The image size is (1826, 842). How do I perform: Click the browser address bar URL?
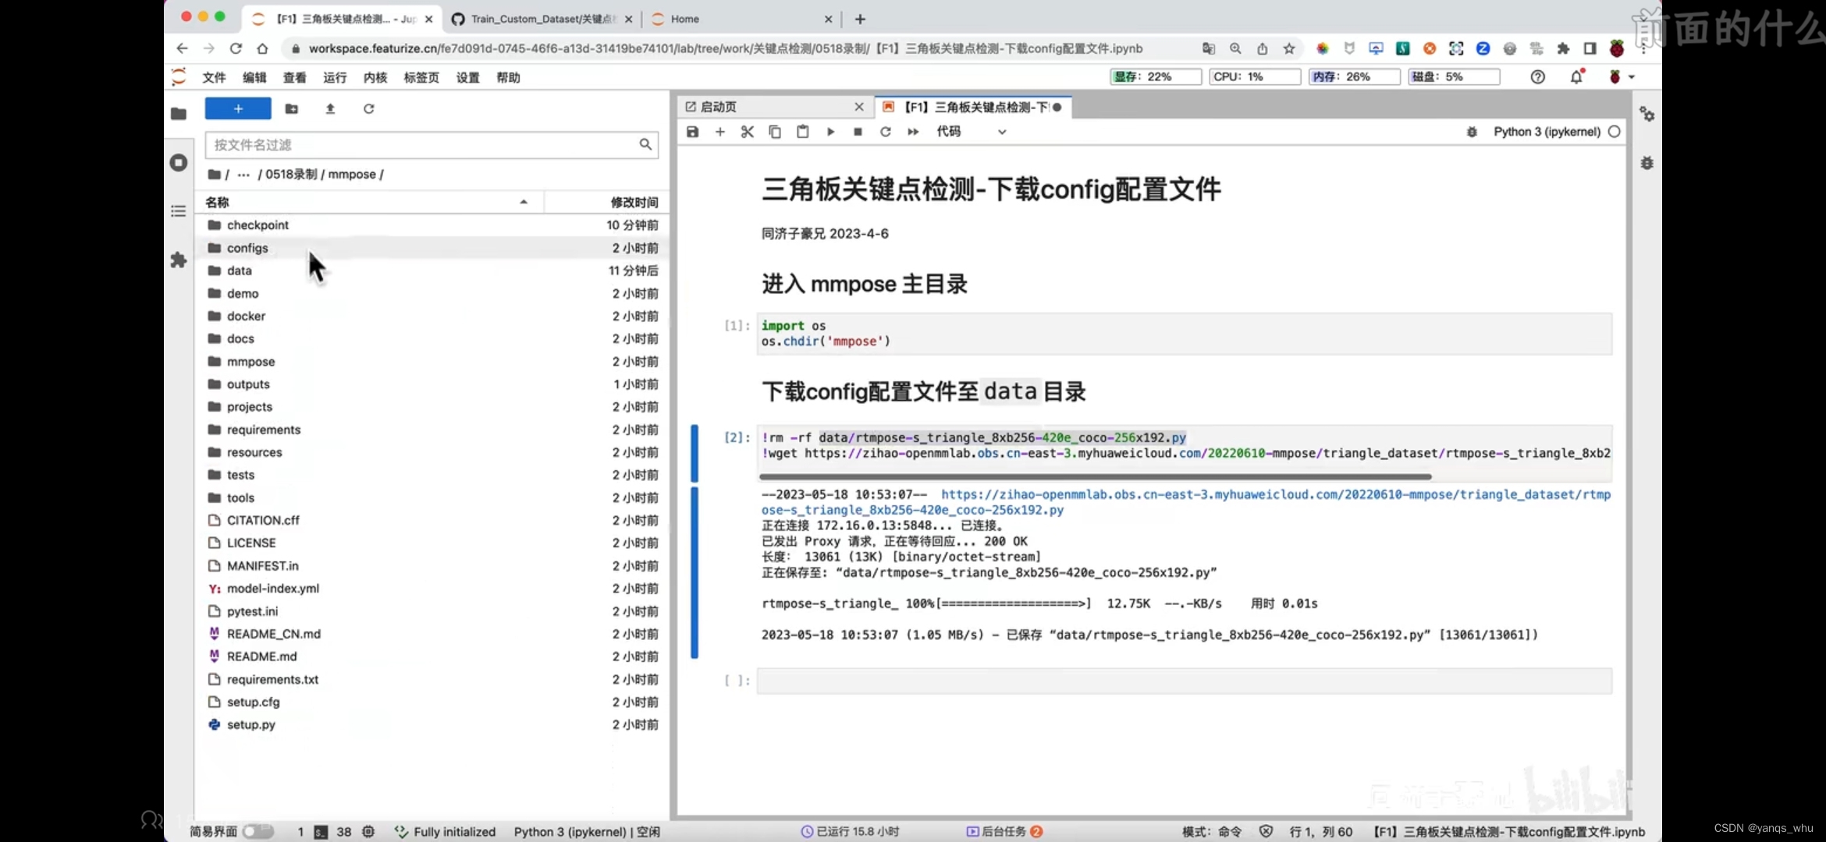pos(726,48)
